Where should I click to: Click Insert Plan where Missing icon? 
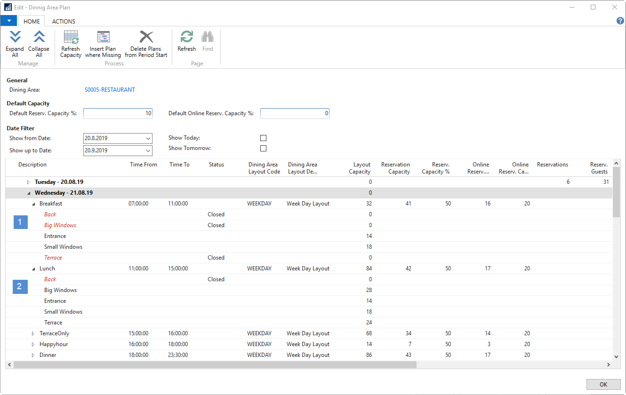point(103,38)
